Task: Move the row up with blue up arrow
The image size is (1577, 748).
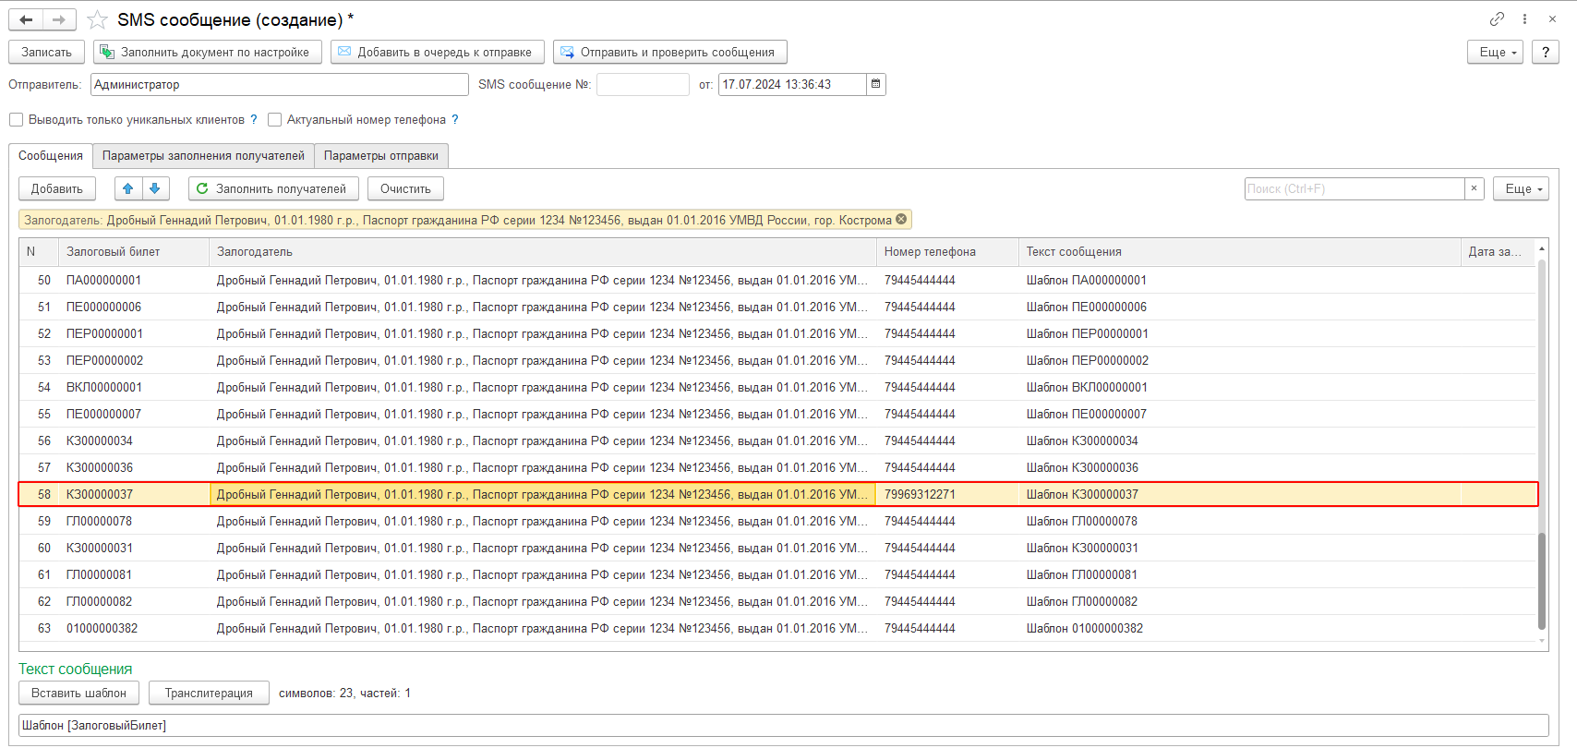Action: point(128,188)
